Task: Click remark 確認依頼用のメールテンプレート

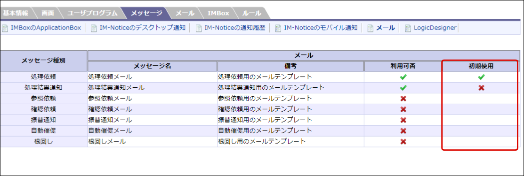Action: 265,109
